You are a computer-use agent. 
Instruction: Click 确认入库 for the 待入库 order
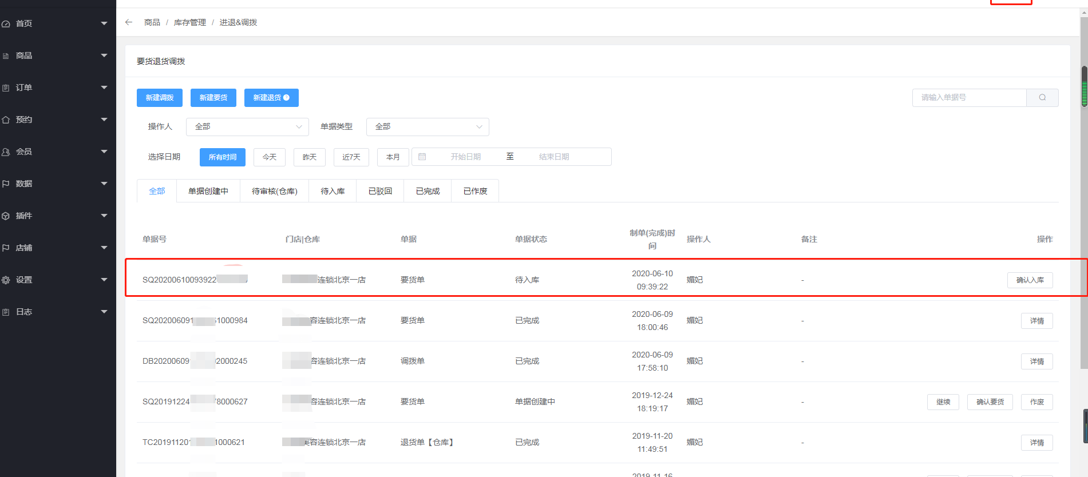tap(1030, 280)
